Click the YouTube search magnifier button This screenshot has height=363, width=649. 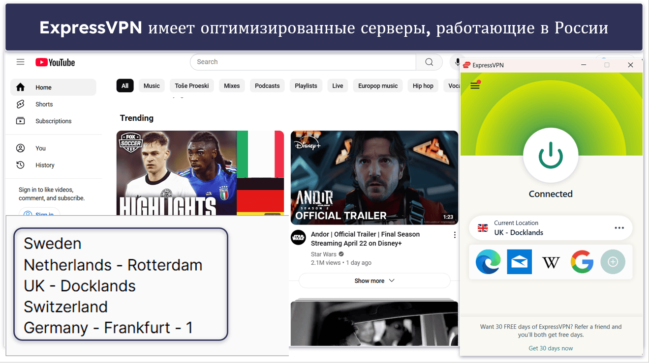[429, 62]
